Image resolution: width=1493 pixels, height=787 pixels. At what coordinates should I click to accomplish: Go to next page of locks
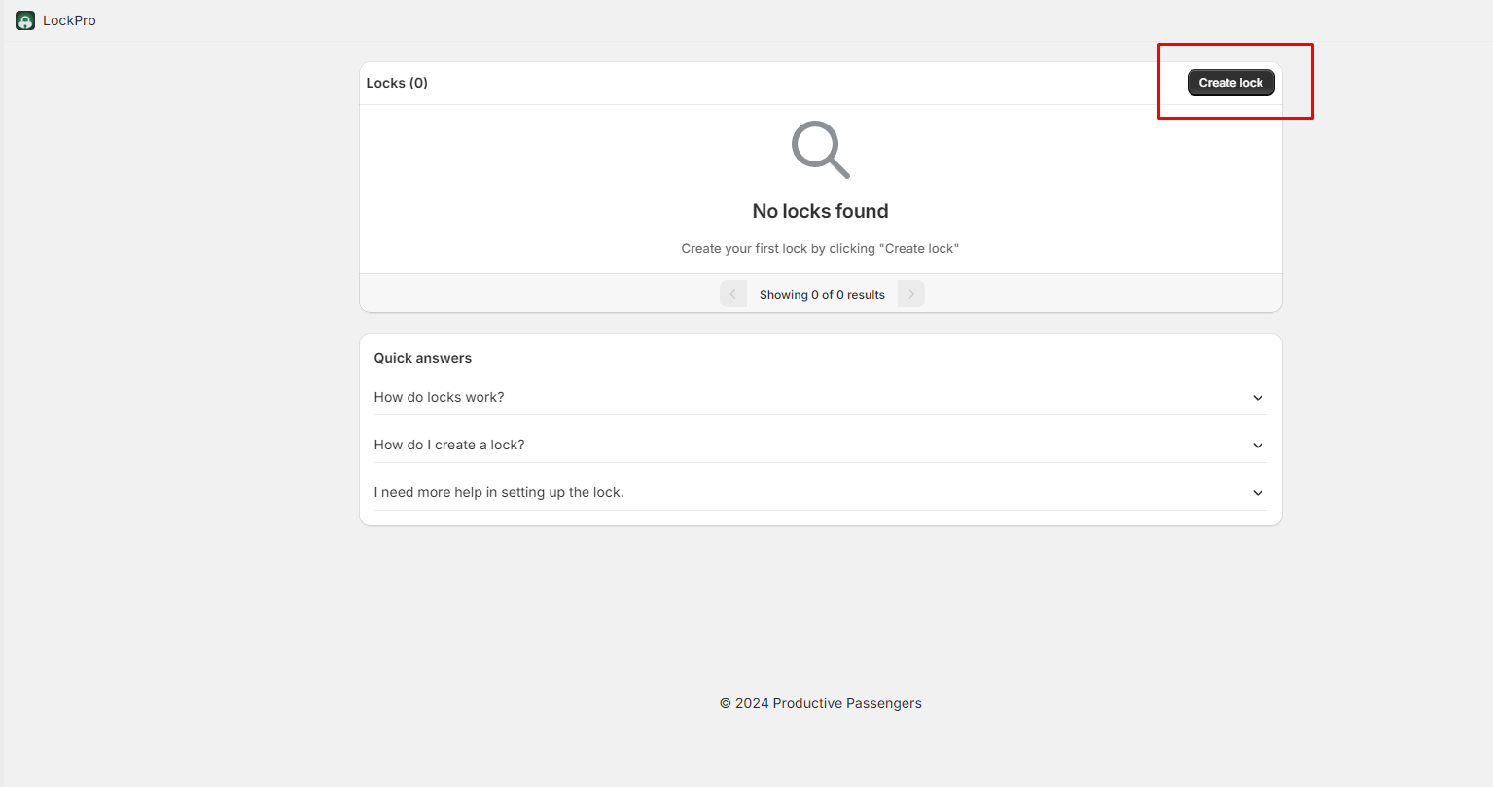[910, 294]
